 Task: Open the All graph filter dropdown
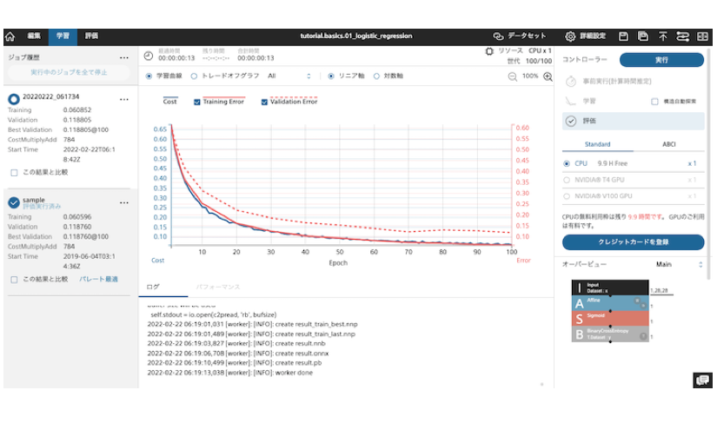coord(289,76)
